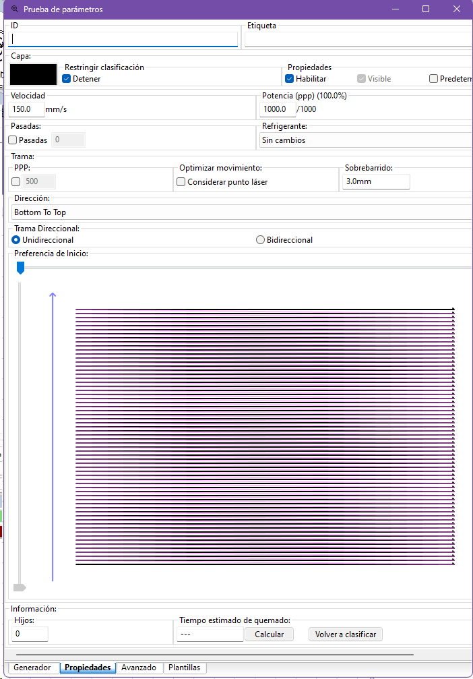Toggle the Visible checkbox
The width and height of the screenshot is (473, 679).
tap(361, 79)
